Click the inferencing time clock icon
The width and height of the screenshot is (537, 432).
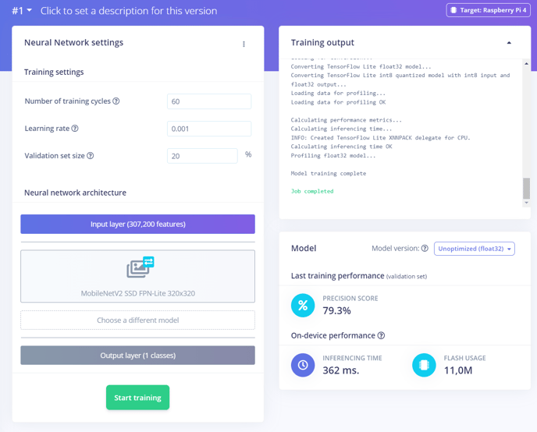click(x=303, y=365)
